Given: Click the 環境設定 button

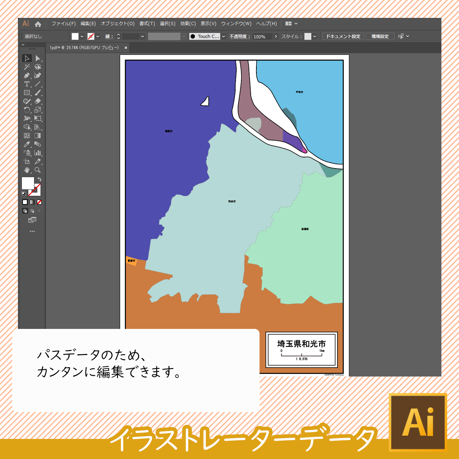Looking at the screenshot, I should pyautogui.click(x=380, y=37).
